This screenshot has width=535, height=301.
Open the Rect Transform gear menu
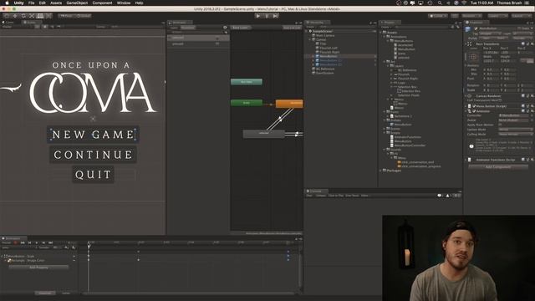point(532,44)
